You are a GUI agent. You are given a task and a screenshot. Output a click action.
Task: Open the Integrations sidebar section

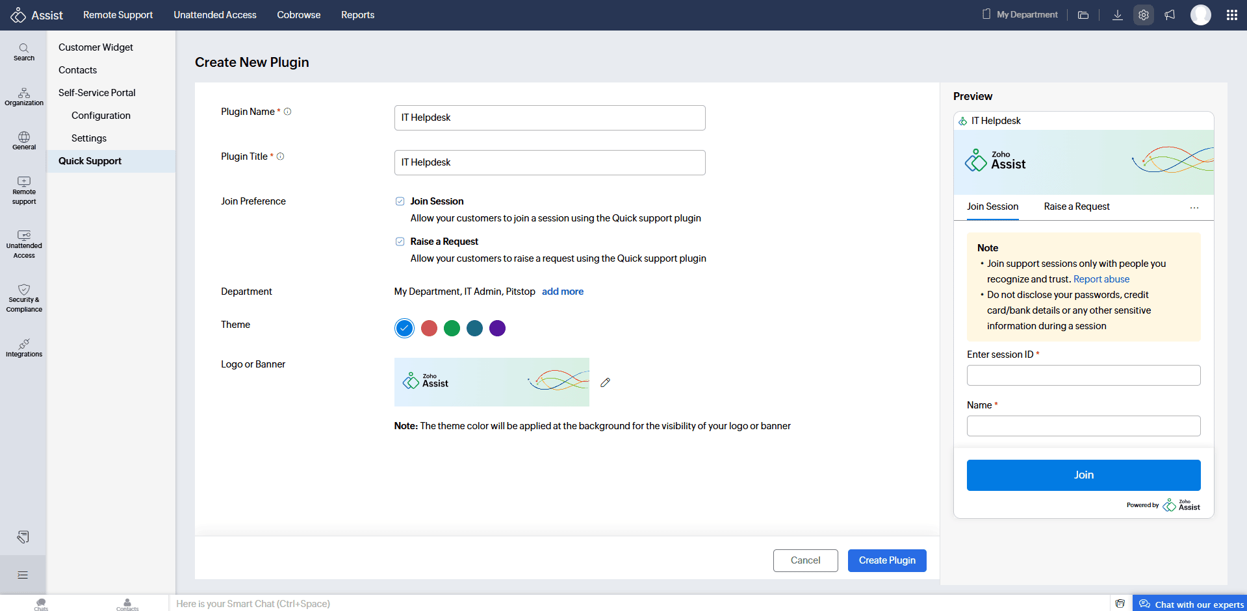[x=24, y=348]
